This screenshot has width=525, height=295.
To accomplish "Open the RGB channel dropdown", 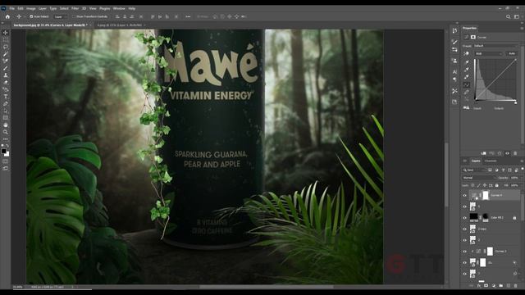I will tap(489, 53).
